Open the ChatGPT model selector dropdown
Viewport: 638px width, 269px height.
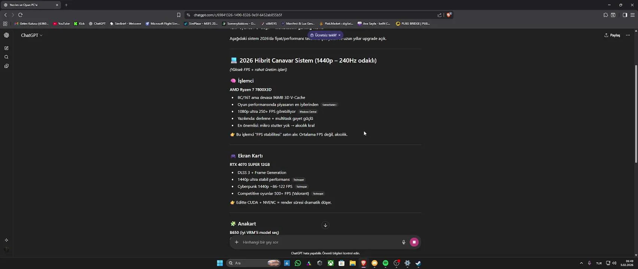[32, 35]
